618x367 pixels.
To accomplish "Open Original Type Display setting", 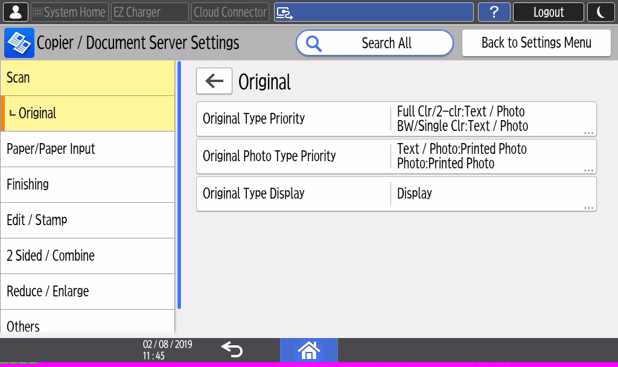I will click(x=396, y=194).
